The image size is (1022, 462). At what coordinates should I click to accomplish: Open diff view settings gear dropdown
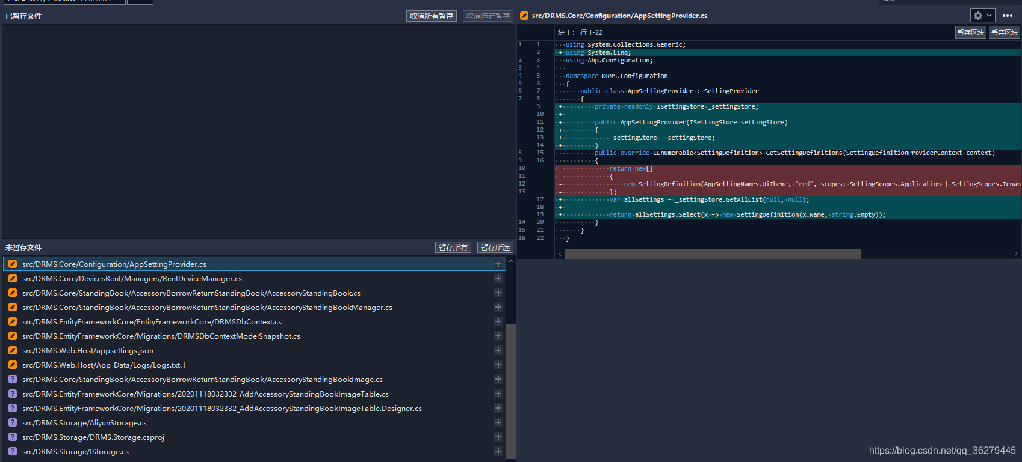(x=982, y=16)
